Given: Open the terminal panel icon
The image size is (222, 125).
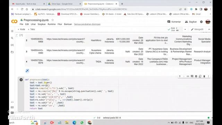Looking at the screenshot, I should (12, 112).
